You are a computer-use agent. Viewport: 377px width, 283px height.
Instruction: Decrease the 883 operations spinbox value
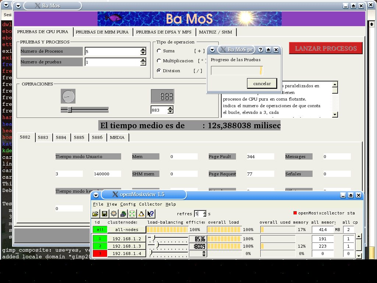[170, 112]
